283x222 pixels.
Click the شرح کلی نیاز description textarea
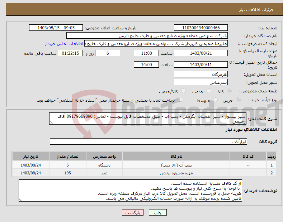[x=148, y=119]
